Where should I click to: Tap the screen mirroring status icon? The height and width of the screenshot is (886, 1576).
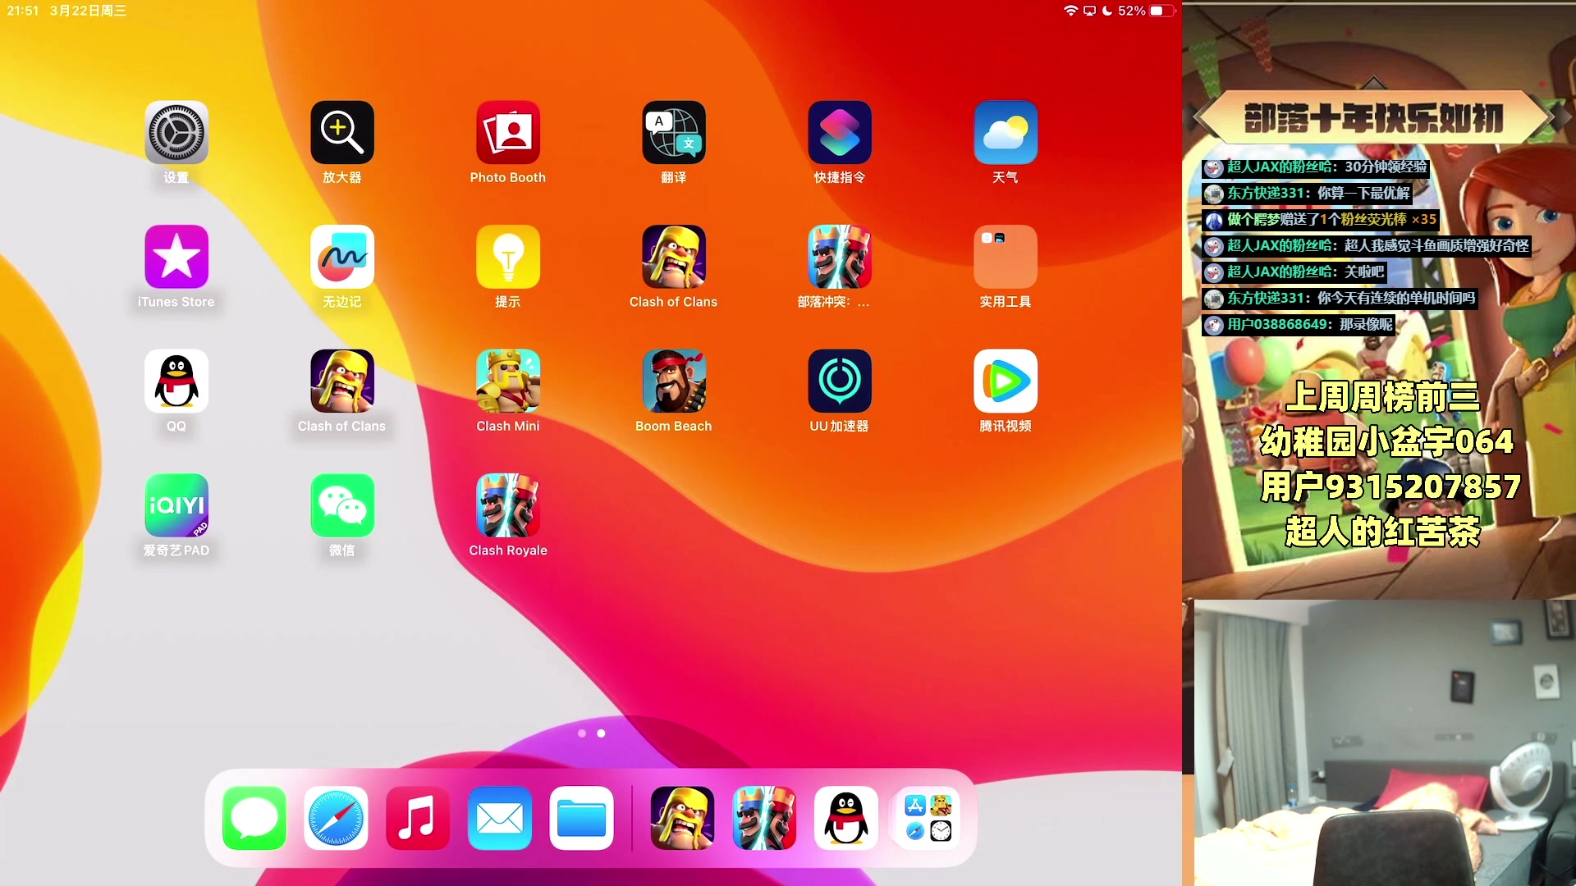[1090, 11]
